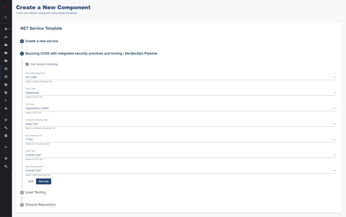
Task: Go to Home via the sidebar icon
Action: (6, 29)
